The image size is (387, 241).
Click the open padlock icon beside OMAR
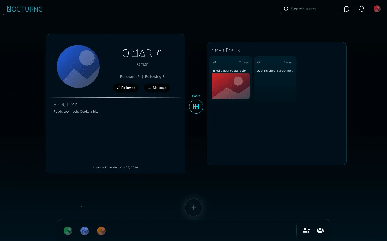click(x=160, y=52)
